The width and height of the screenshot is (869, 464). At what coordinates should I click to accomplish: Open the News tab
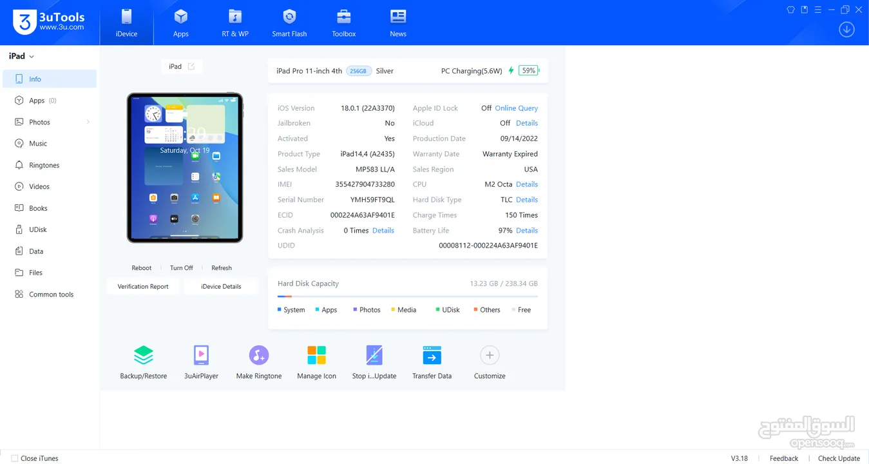coord(398,23)
